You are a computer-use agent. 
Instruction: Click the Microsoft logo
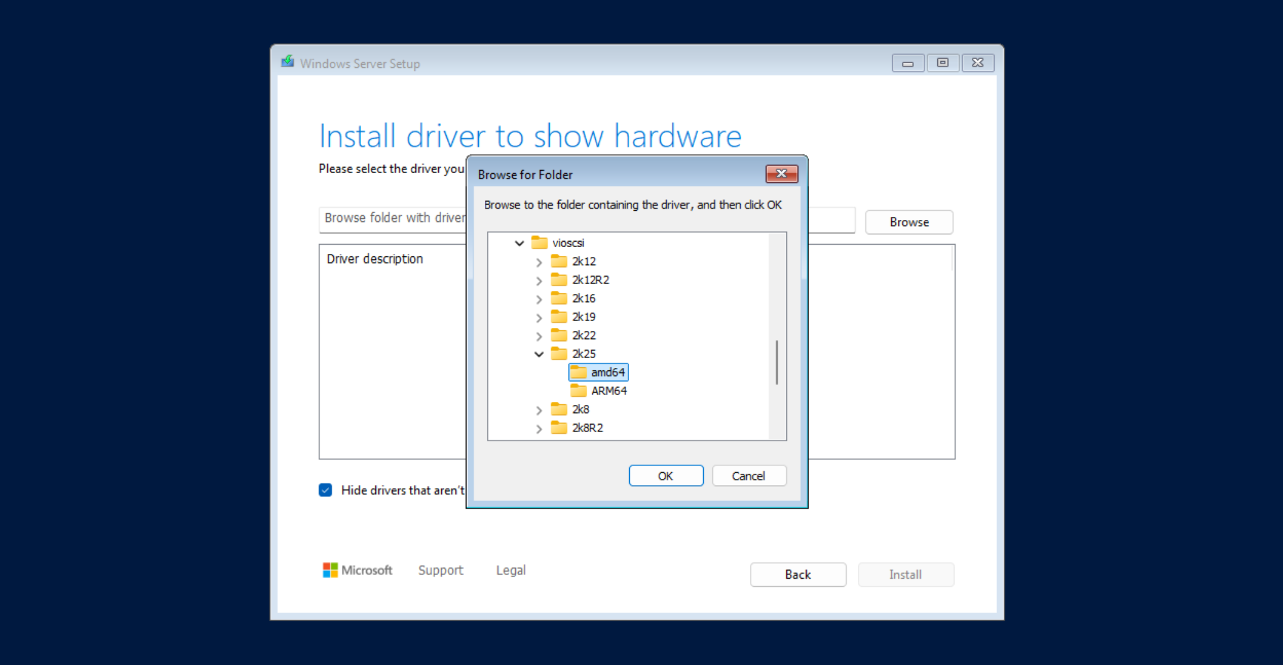pyautogui.click(x=357, y=570)
